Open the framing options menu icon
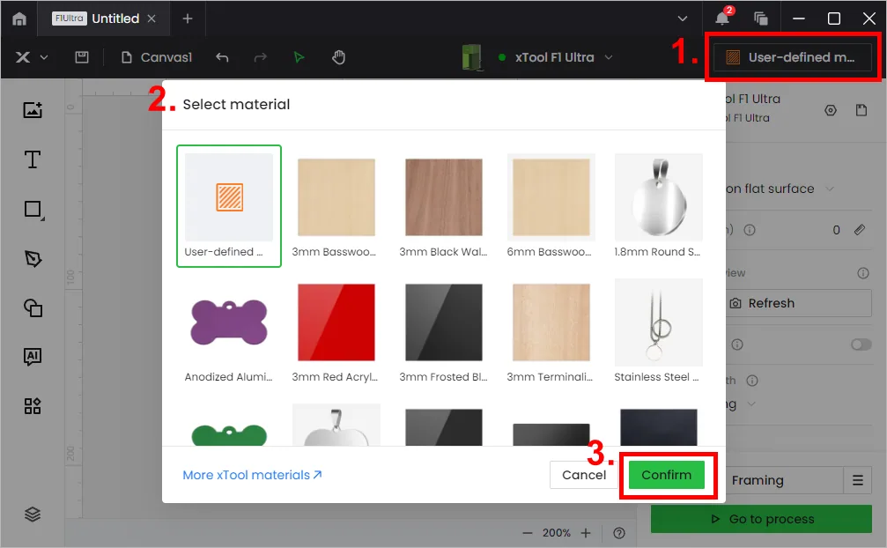 point(858,481)
